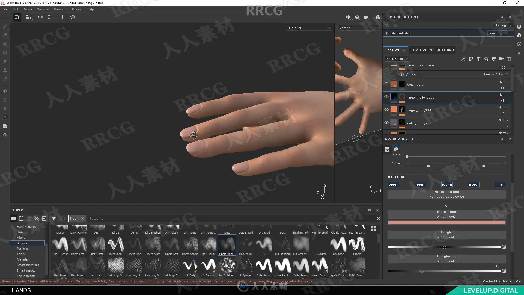
Task: Add an effect with the magic wand icon
Action: coord(463,59)
